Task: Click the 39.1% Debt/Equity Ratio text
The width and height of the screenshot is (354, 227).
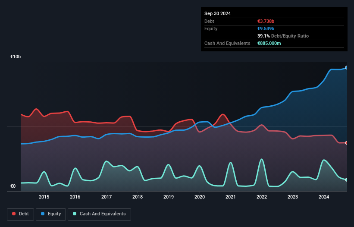Action: [283, 36]
